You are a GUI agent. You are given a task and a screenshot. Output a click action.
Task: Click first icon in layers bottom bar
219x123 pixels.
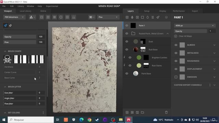(127, 112)
